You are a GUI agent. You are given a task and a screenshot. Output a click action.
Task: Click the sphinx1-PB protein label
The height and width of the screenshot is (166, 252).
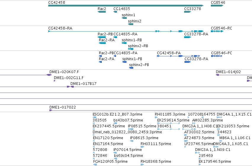[132, 59]
